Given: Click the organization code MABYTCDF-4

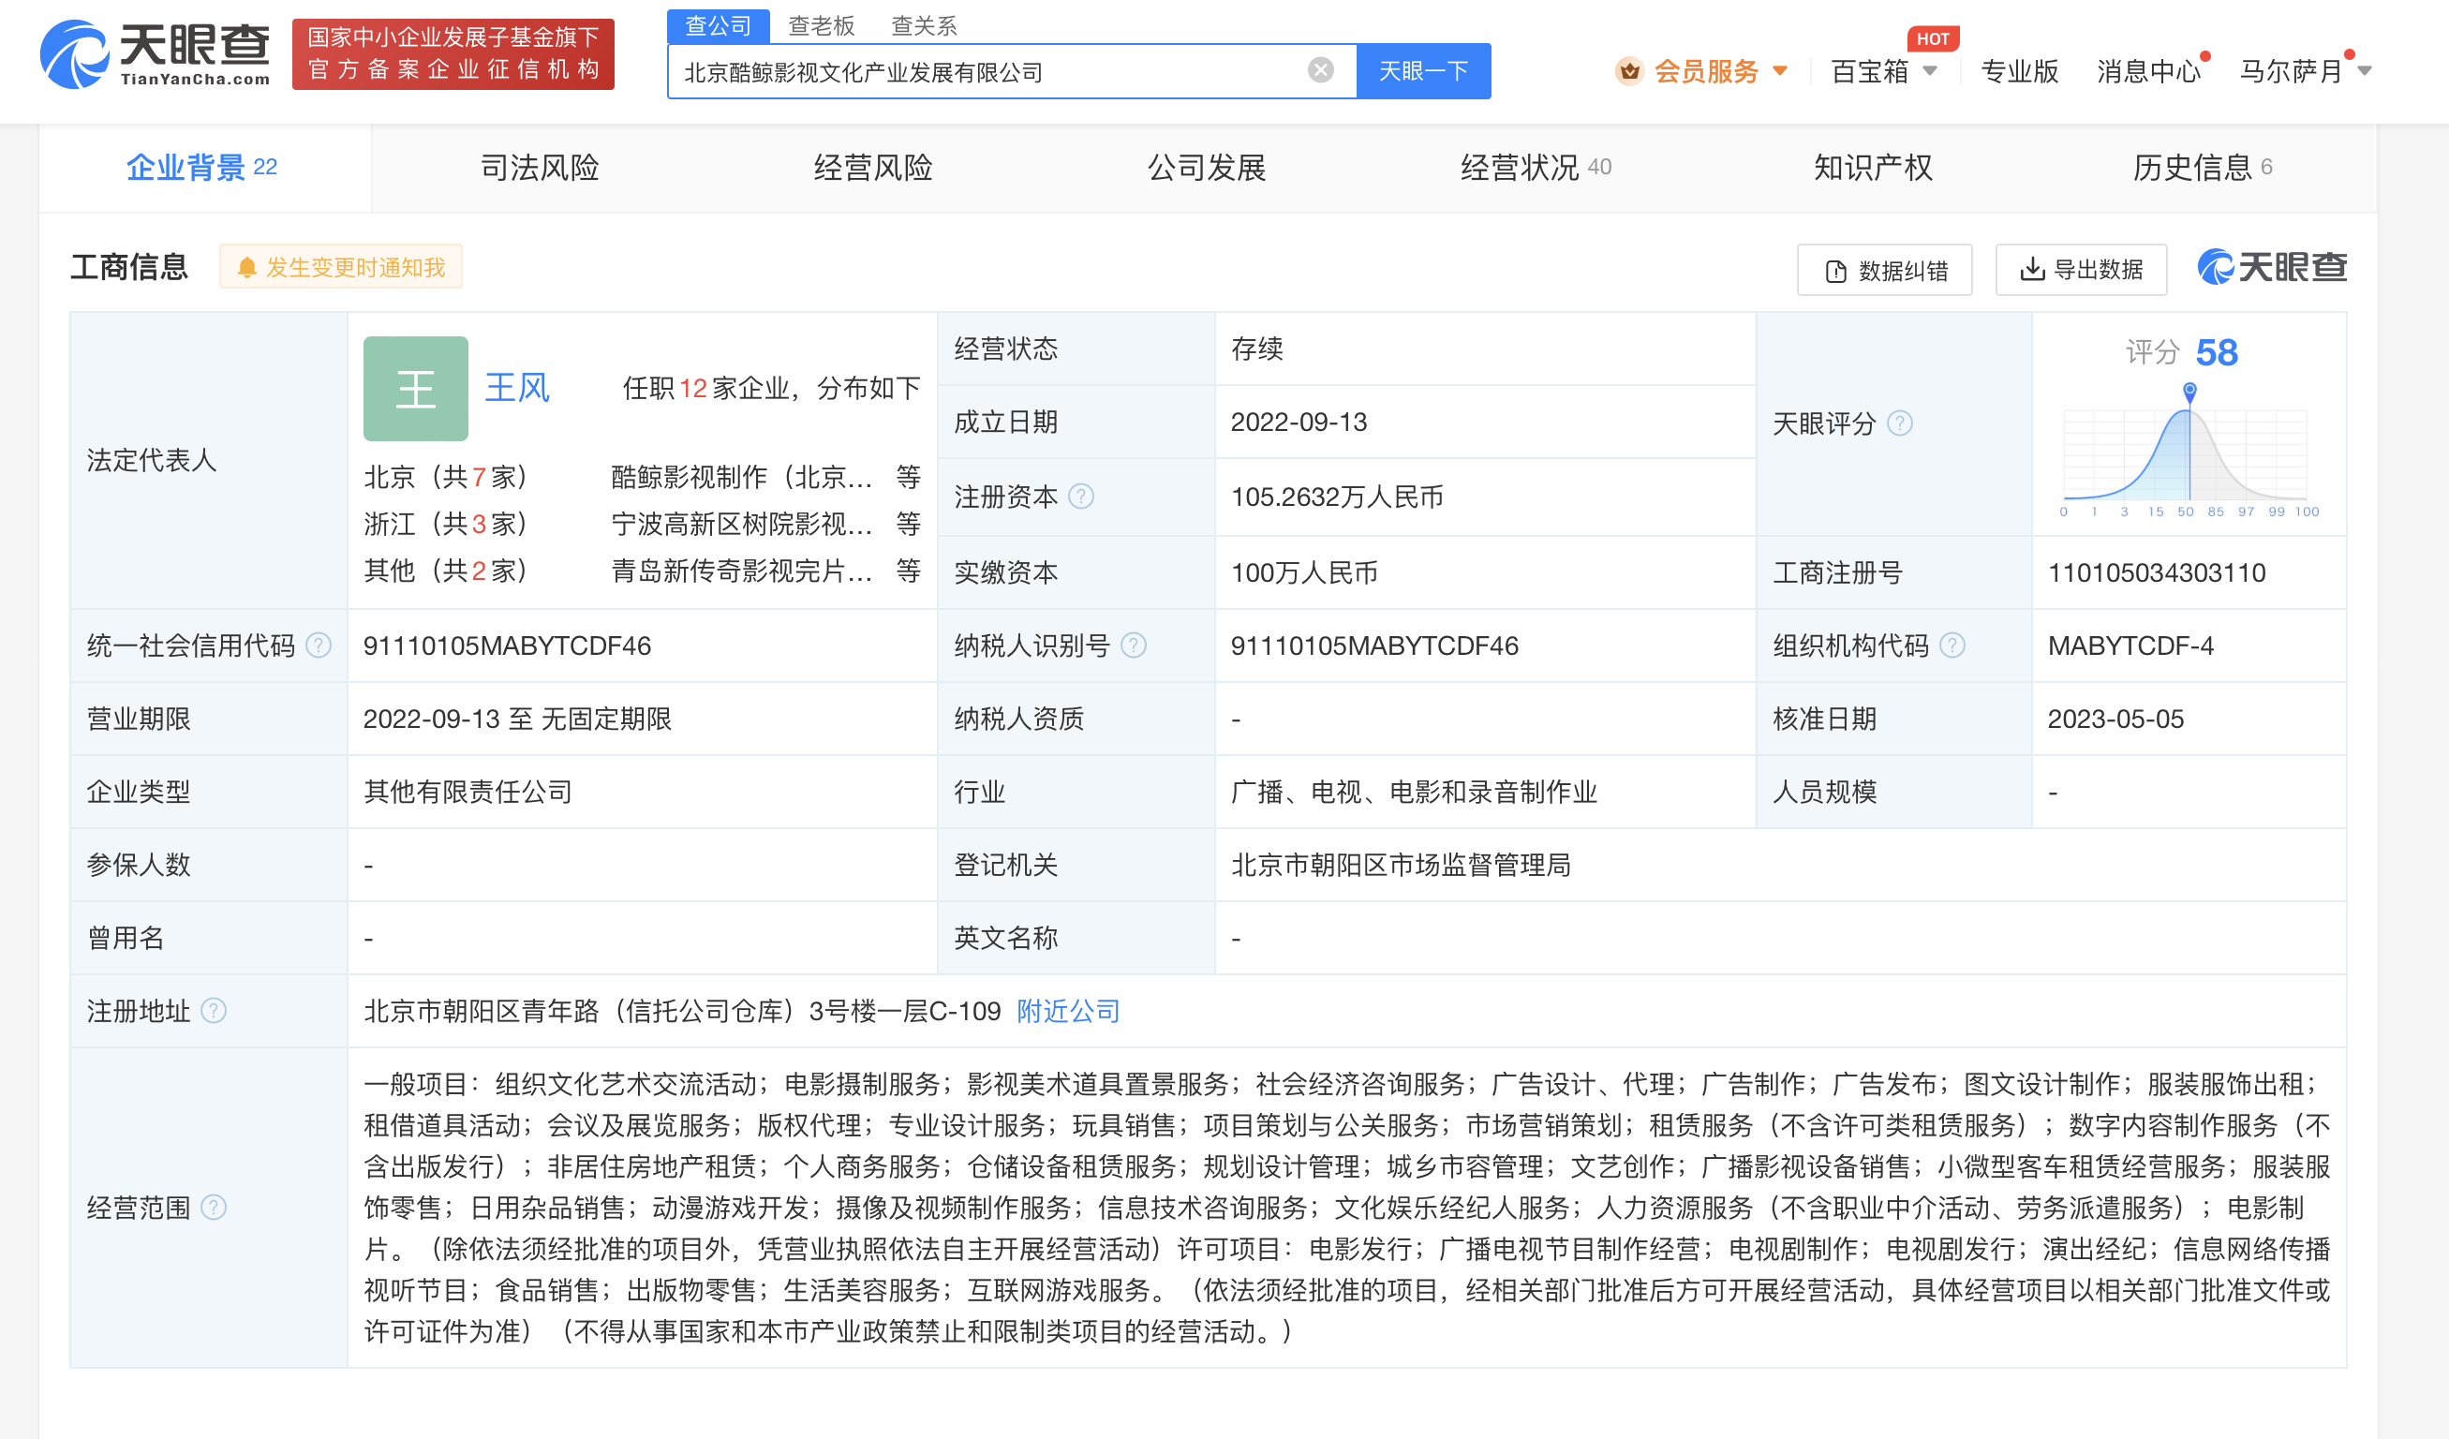Looking at the screenshot, I should (x=2130, y=645).
